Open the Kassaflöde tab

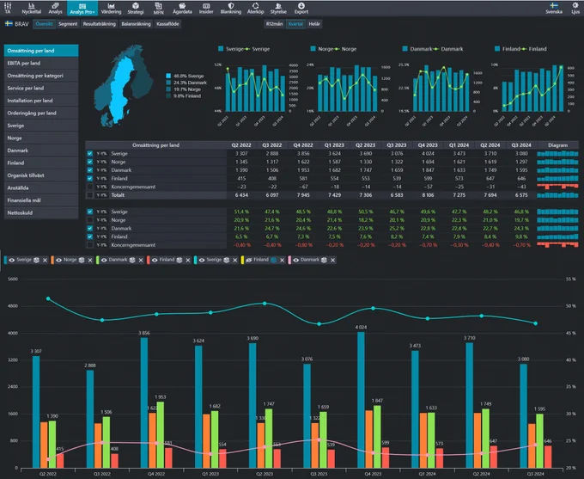click(167, 24)
